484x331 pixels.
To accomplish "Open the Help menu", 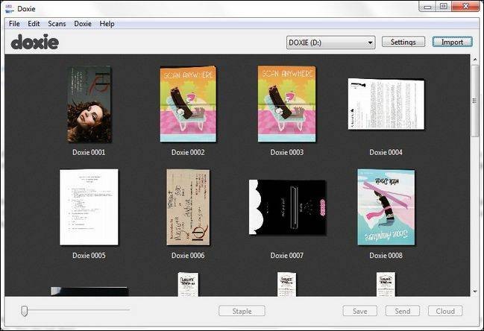I will pyautogui.click(x=107, y=24).
